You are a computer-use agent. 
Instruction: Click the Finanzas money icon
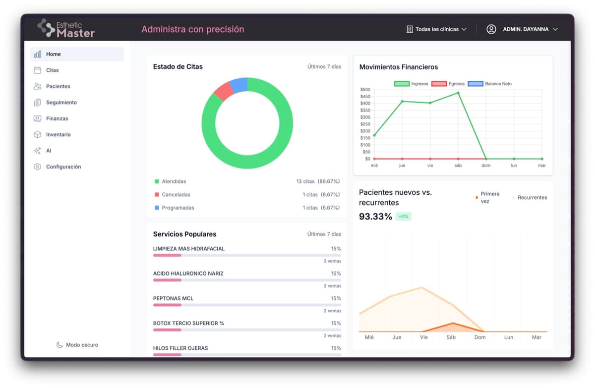(37, 118)
